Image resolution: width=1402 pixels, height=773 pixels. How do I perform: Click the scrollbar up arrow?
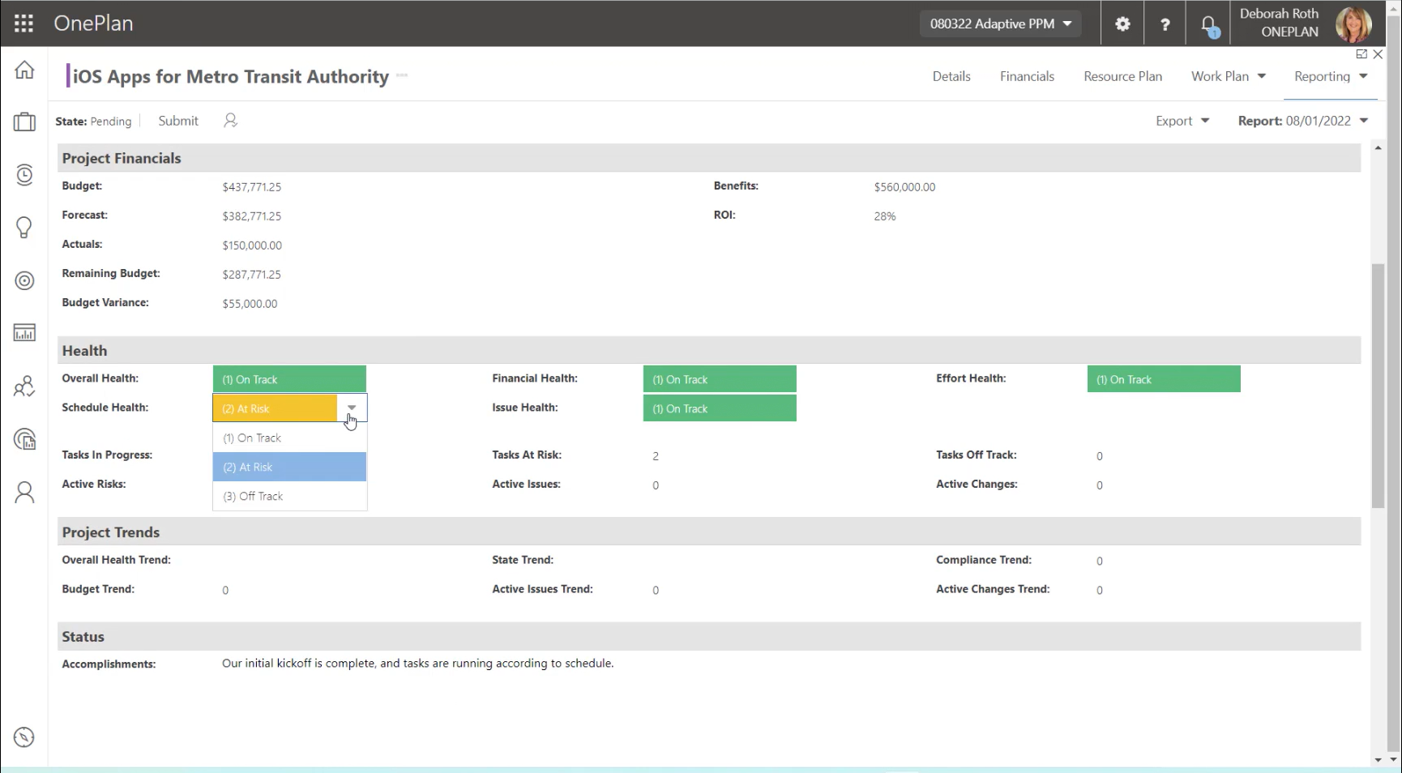[1378, 148]
